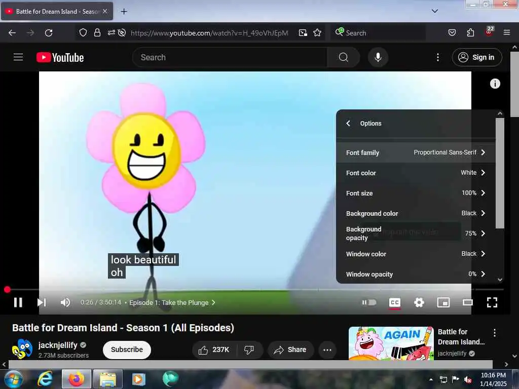
Task: Search with your voice microphone
Action: 378,57
